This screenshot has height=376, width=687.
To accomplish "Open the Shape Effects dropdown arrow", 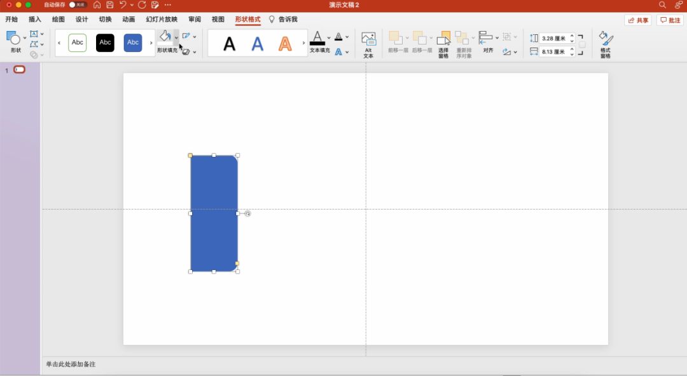I will pyautogui.click(x=195, y=51).
